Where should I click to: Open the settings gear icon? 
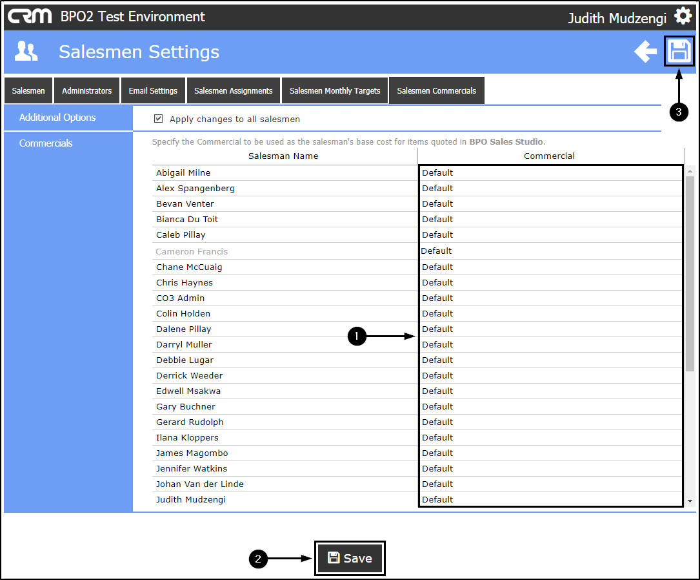point(683,16)
